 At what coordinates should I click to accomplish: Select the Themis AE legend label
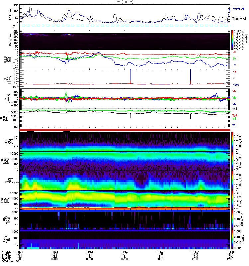pos(239,19)
